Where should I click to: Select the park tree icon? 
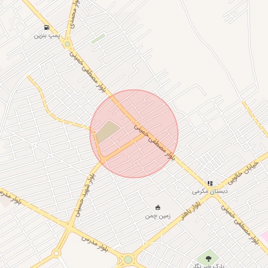tap(208, 259)
